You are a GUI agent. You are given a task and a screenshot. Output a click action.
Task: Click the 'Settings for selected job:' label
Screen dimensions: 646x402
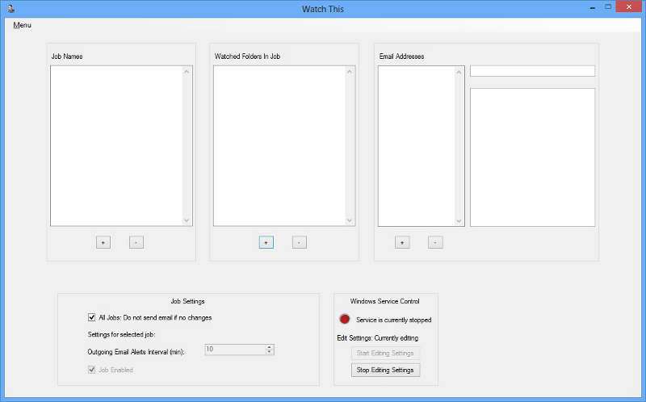click(x=121, y=334)
